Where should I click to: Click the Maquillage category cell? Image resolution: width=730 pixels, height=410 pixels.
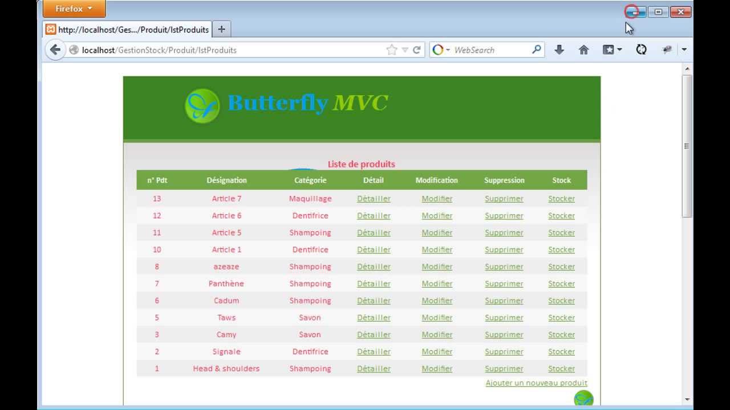pyautogui.click(x=310, y=198)
